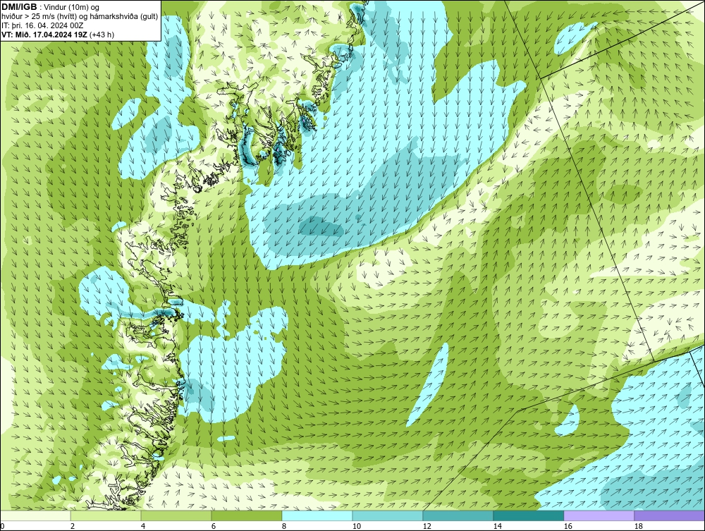
Task: Click the legend scale label '6'
Action: [214, 526]
